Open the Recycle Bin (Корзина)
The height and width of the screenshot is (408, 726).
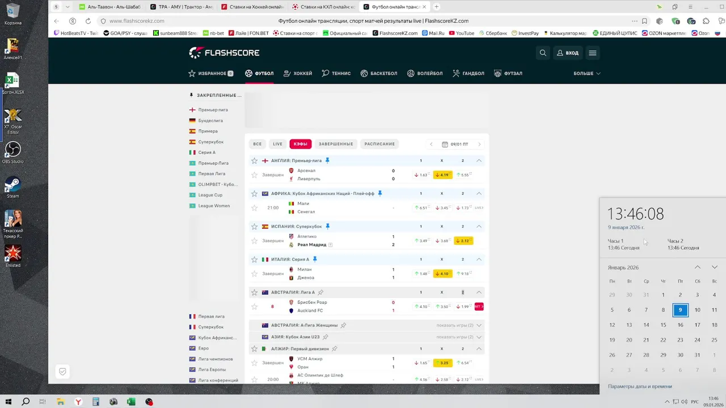[x=12, y=14]
